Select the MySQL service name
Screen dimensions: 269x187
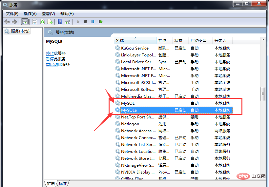point(128,103)
